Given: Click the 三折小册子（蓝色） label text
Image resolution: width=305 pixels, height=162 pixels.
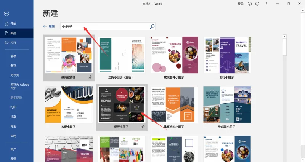Looking at the screenshot, I should coord(121,77).
